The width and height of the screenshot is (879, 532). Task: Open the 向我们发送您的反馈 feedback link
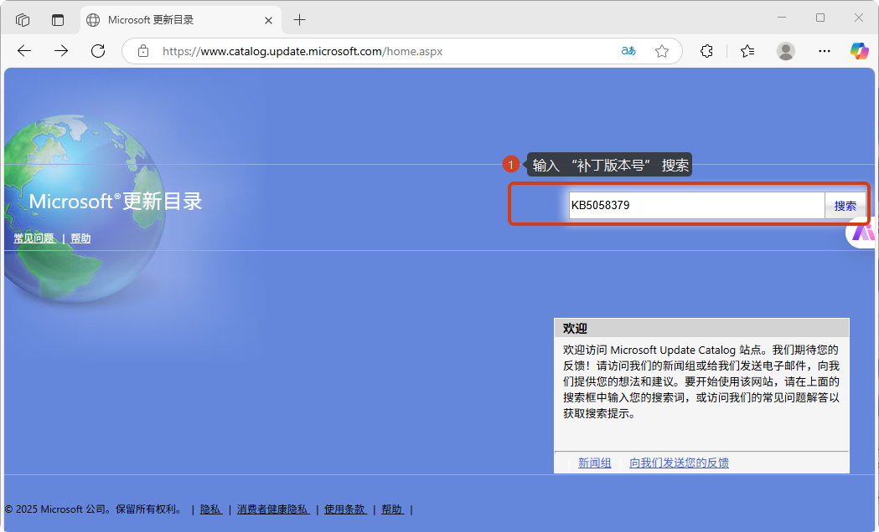(679, 463)
